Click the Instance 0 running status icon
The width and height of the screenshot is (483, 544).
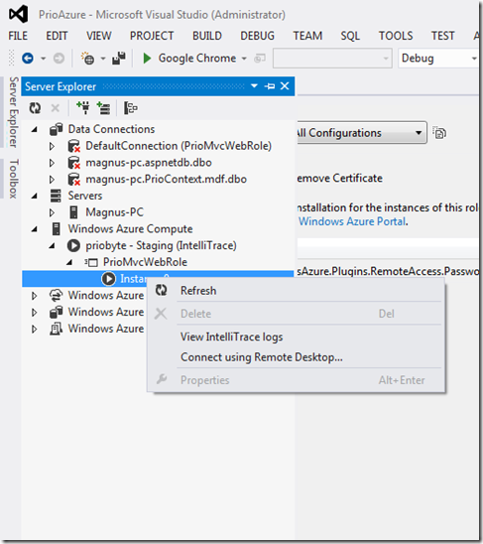pyautogui.click(x=108, y=279)
